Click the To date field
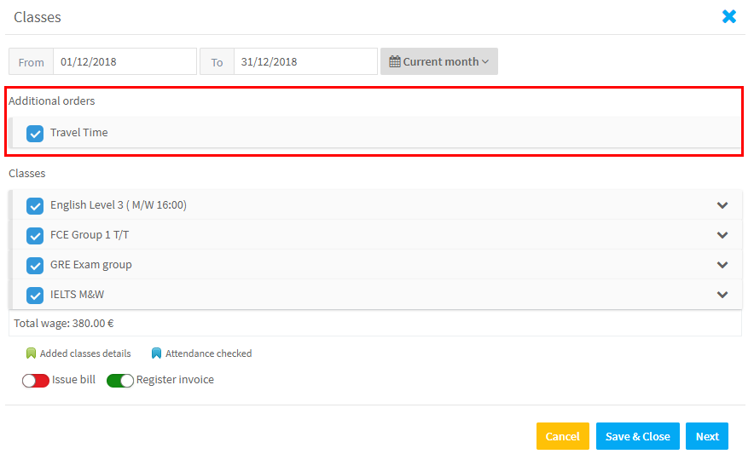The height and width of the screenshot is (454, 754). click(x=305, y=61)
